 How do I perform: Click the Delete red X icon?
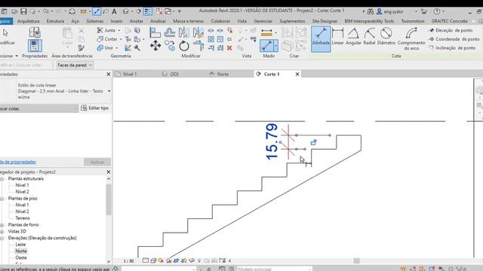click(x=229, y=48)
